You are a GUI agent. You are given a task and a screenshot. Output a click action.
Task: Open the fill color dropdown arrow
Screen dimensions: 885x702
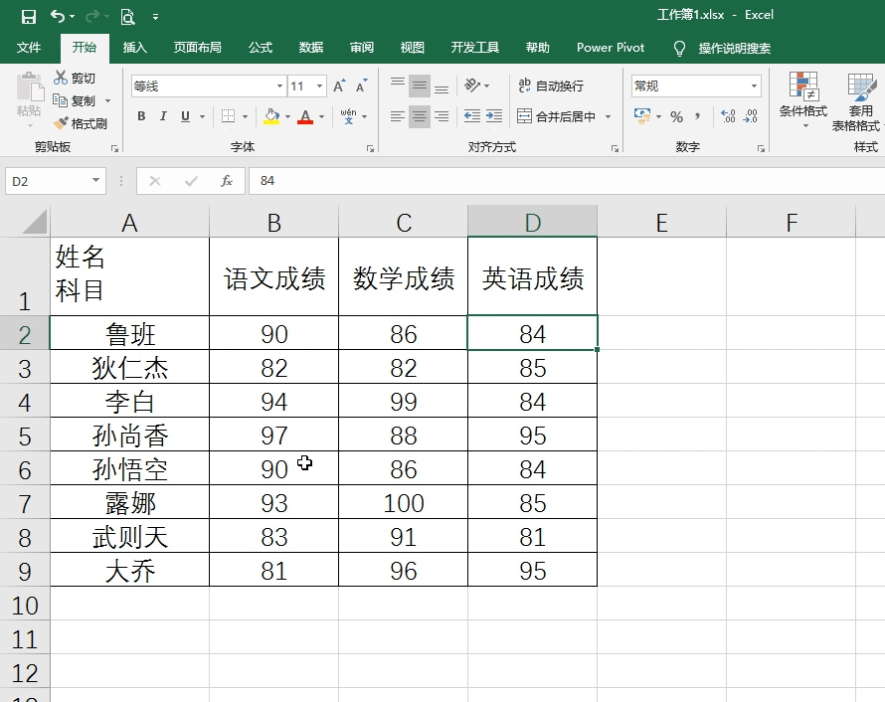coord(287,116)
